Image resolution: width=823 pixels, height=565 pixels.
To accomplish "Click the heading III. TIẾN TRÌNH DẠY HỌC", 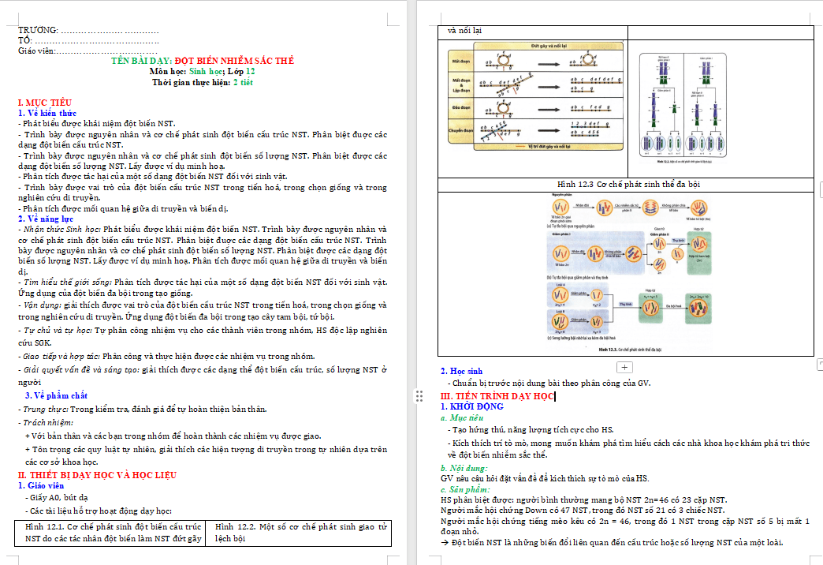I will tap(497, 396).
